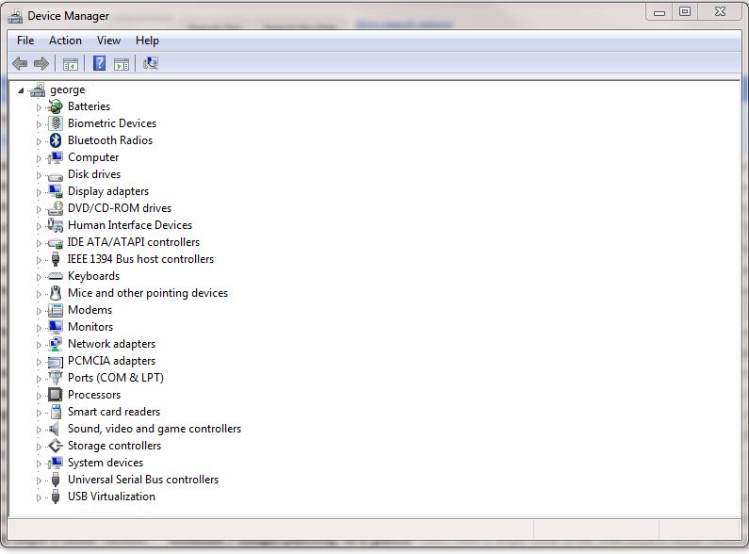Select PCMCIA adapters label
This screenshot has height=554, width=749.
click(111, 361)
